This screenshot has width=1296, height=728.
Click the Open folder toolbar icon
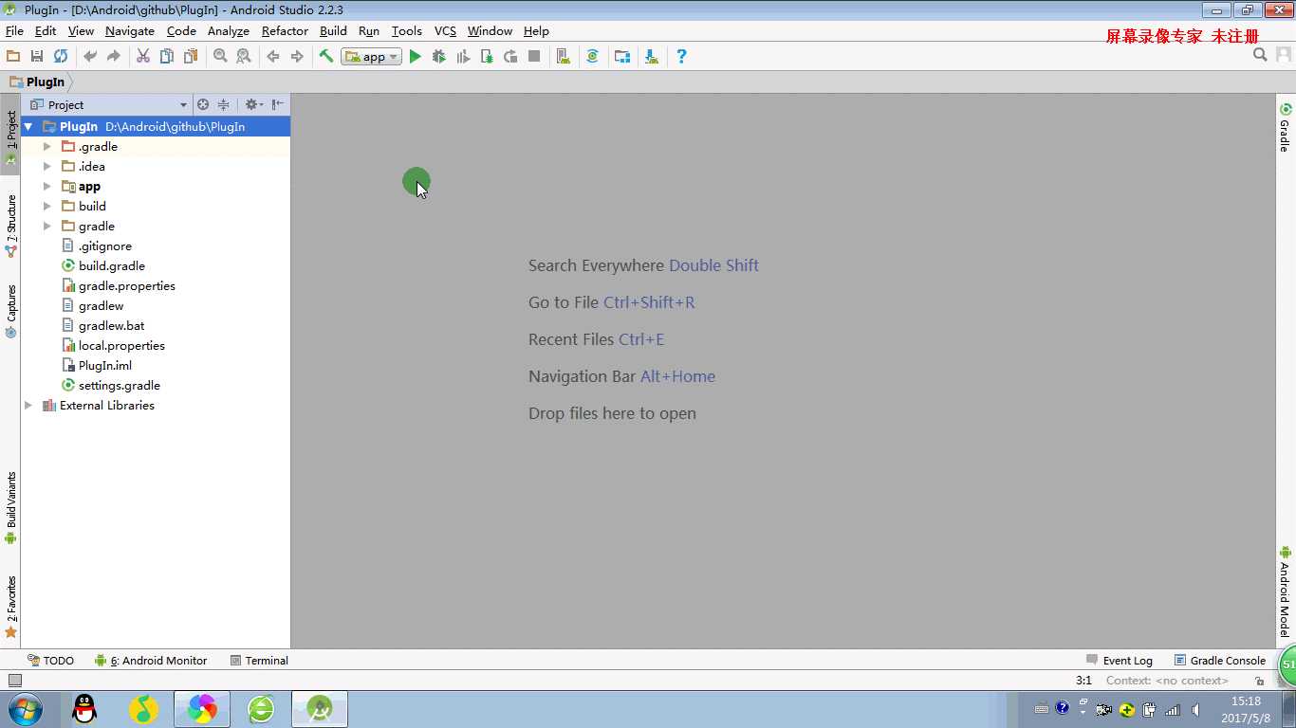(13, 56)
